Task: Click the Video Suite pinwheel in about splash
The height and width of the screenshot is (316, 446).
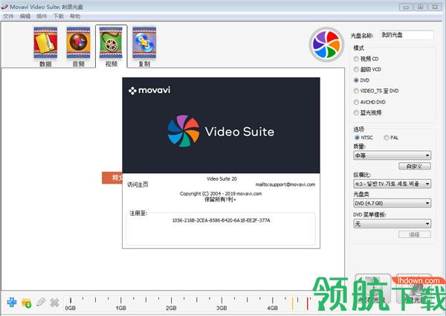Action: [184, 131]
